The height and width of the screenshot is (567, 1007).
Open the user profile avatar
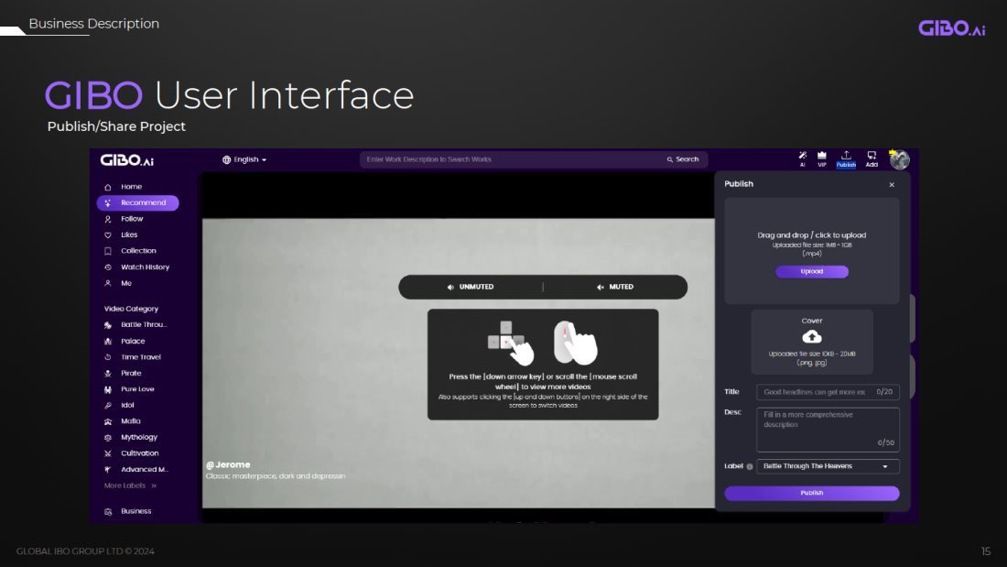pos(899,159)
